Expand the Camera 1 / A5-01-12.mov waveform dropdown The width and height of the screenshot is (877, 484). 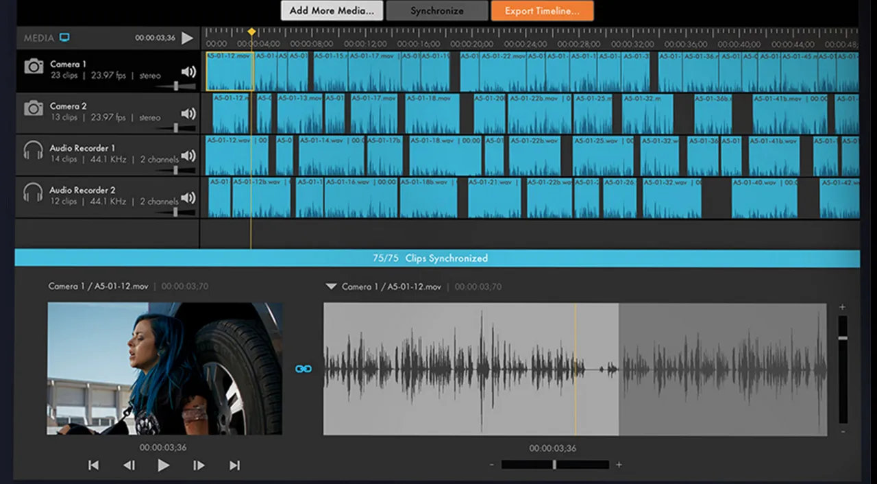(x=331, y=287)
